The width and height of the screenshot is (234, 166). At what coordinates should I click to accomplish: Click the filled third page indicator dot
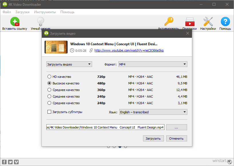pos(120,147)
